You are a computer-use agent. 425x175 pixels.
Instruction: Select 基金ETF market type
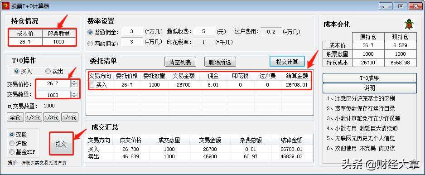click(12, 152)
